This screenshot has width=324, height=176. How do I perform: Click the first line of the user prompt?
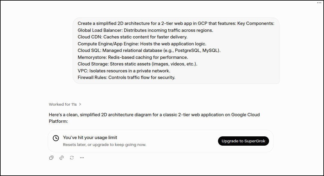pos(176,23)
